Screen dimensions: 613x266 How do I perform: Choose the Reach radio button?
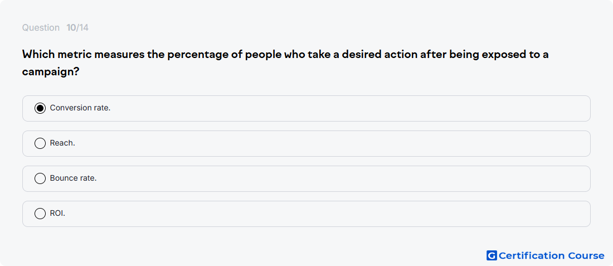coord(40,143)
